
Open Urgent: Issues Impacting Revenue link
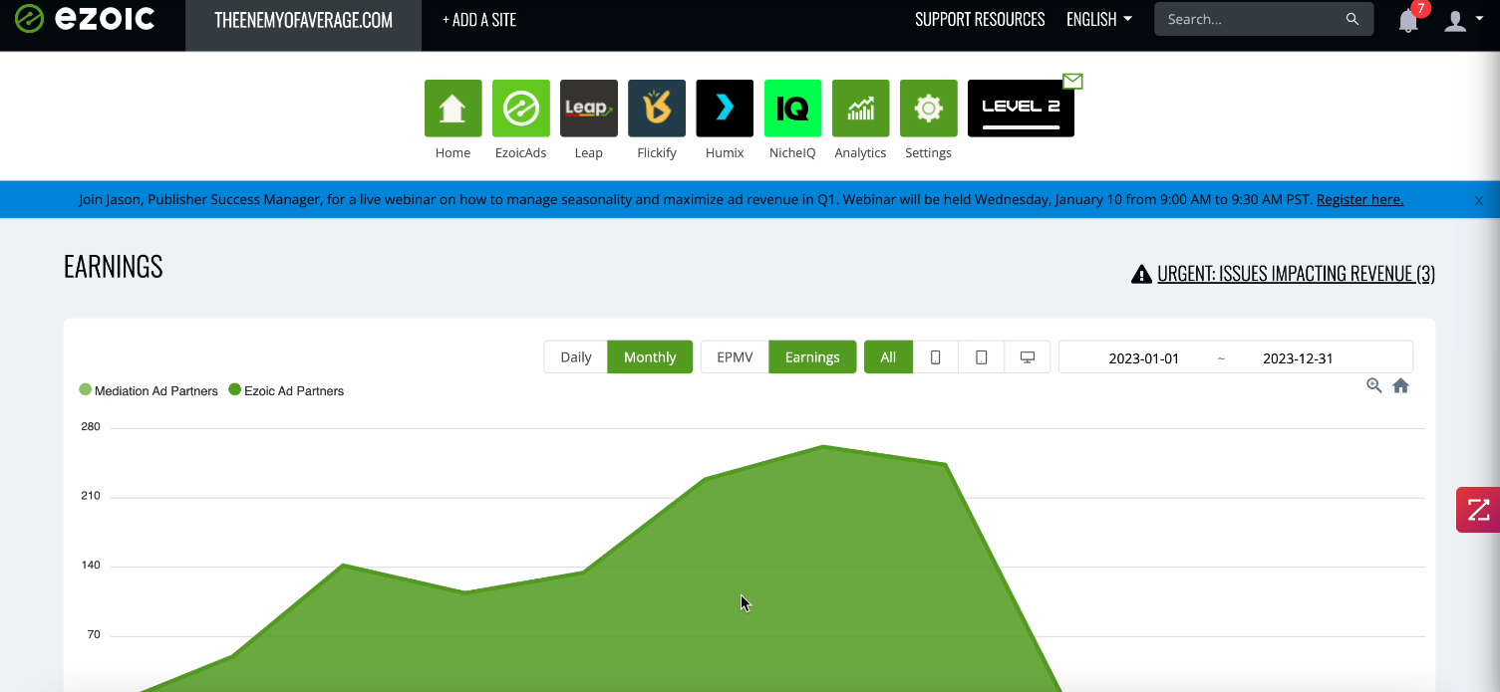click(1296, 274)
